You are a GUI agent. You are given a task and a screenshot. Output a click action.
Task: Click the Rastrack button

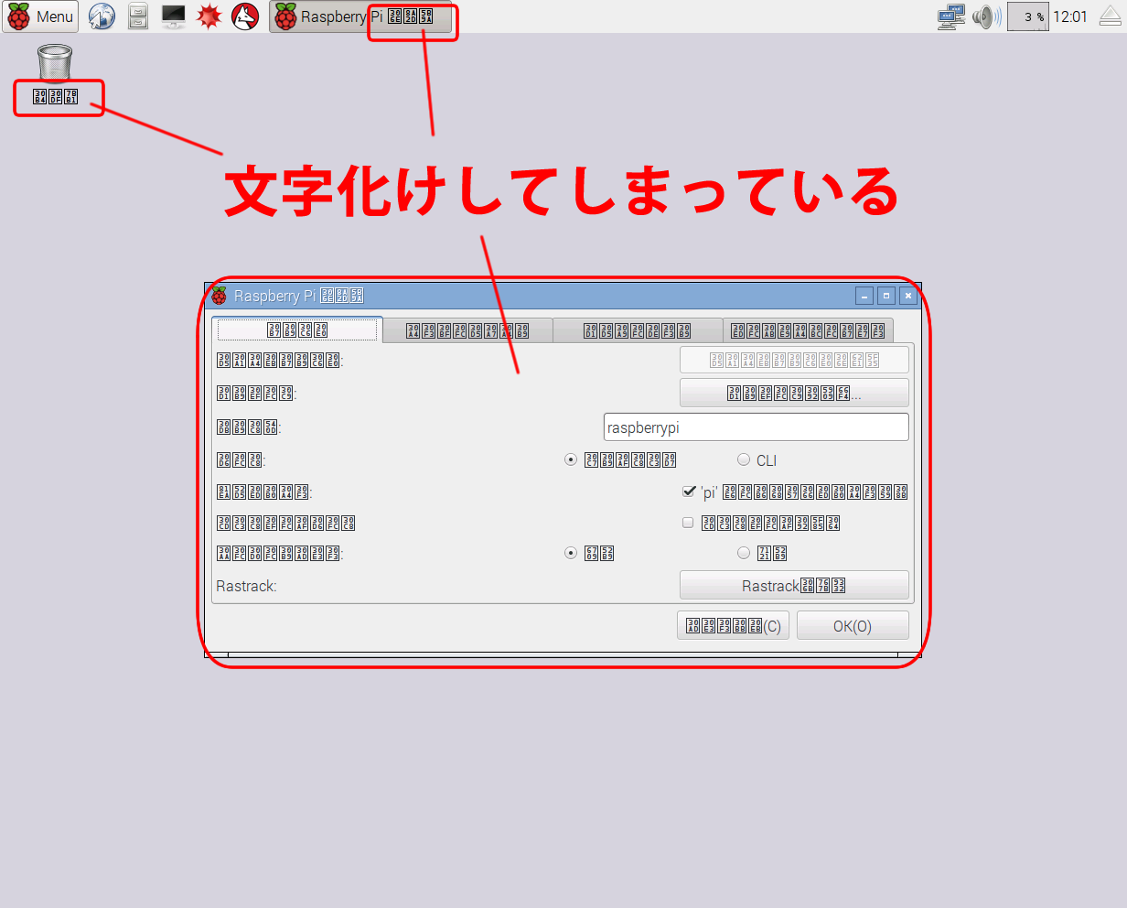tap(794, 586)
